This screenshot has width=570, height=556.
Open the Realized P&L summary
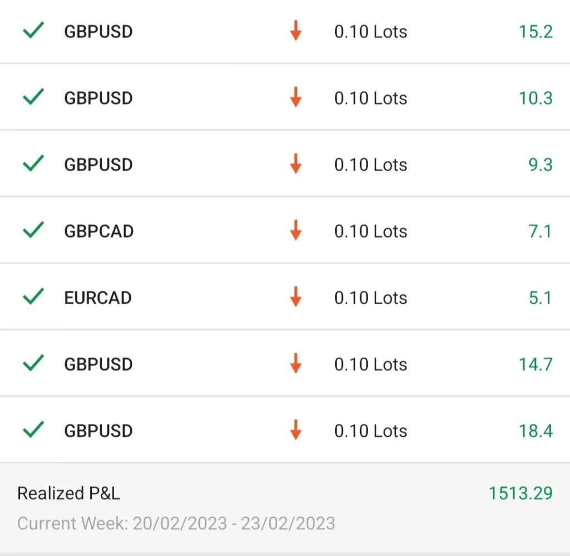(x=285, y=509)
